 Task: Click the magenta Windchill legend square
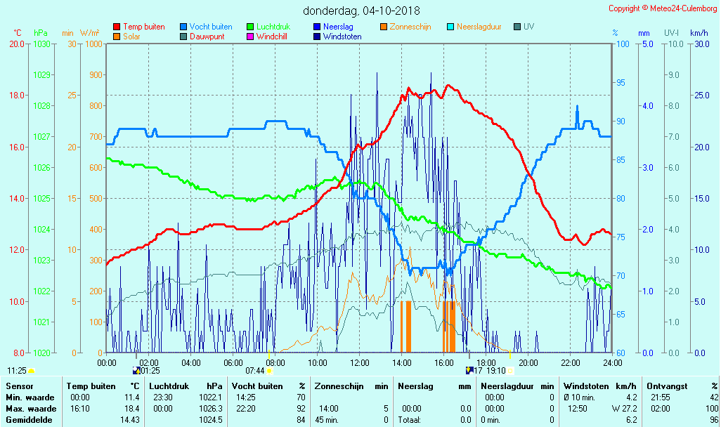(x=250, y=37)
